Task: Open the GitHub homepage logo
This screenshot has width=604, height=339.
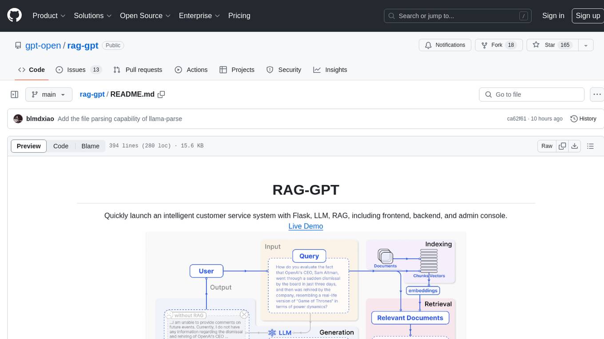Action: click(x=14, y=16)
